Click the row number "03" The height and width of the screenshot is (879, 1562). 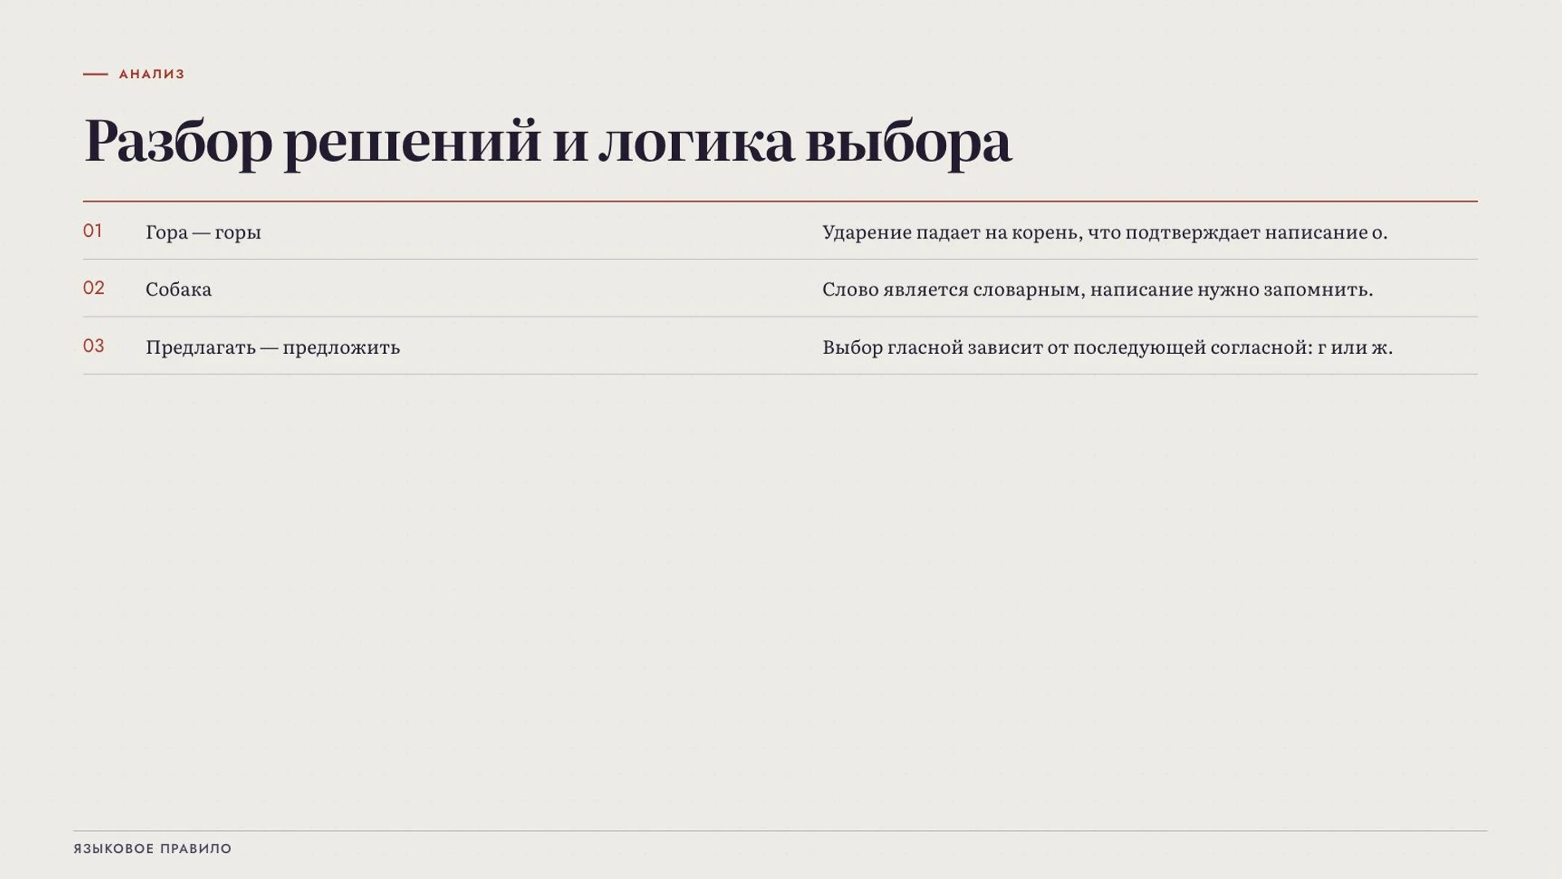pos(94,346)
